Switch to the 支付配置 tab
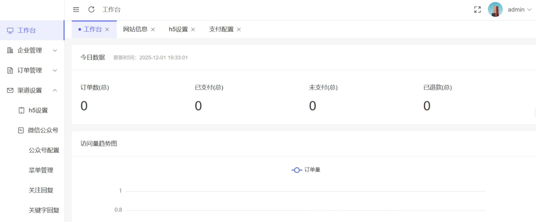This screenshot has height=222, width=536. click(x=221, y=29)
